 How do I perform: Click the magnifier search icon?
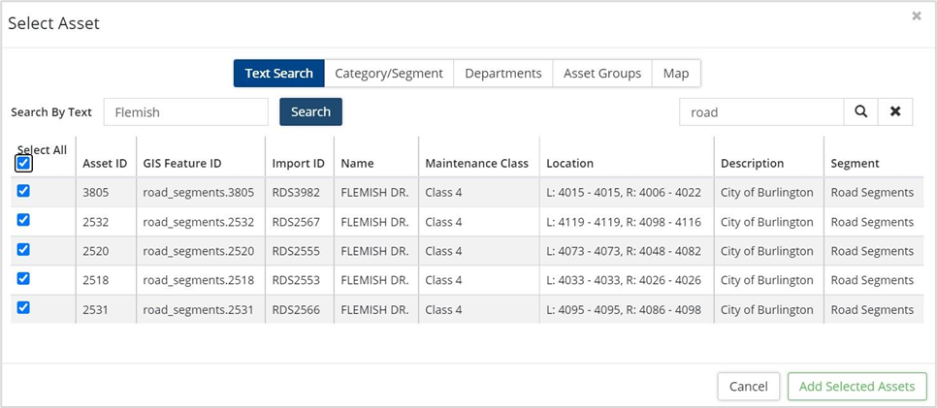(860, 111)
